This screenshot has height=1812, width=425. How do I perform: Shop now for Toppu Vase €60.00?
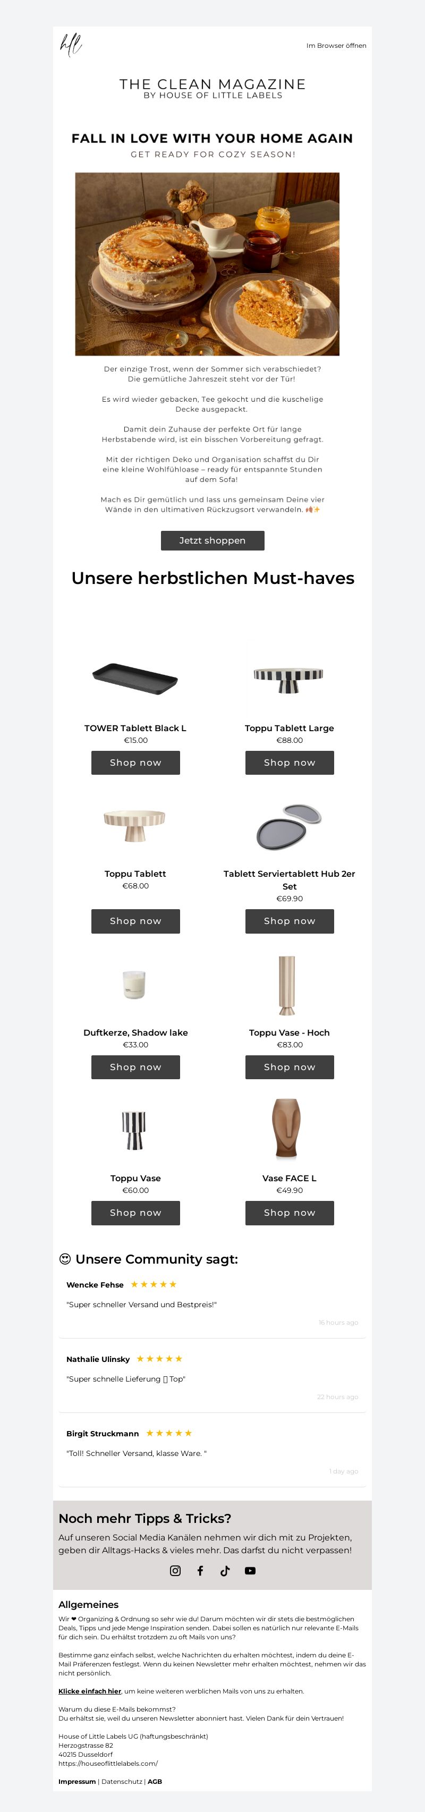coord(136,1213)
